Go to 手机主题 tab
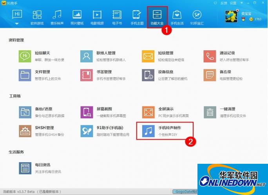Screen dimensions: 268x195 [x=137, y=17]
